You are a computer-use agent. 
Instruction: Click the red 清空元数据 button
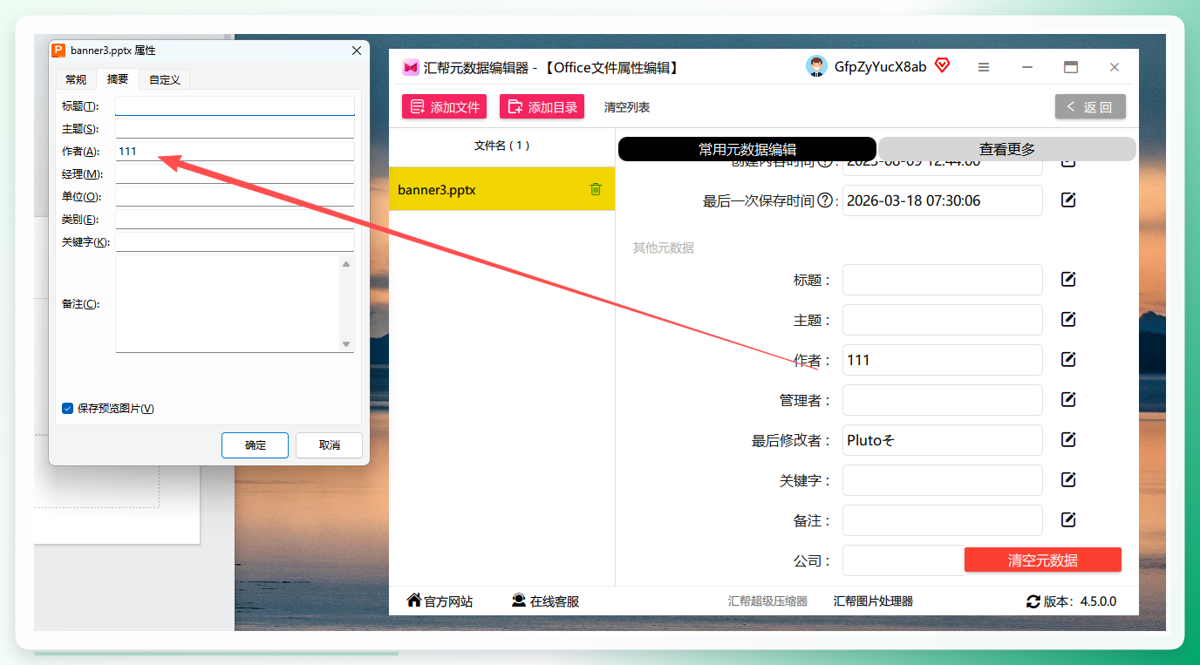1043,560
